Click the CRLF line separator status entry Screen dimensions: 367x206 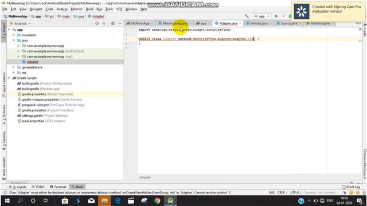point(282,192)
